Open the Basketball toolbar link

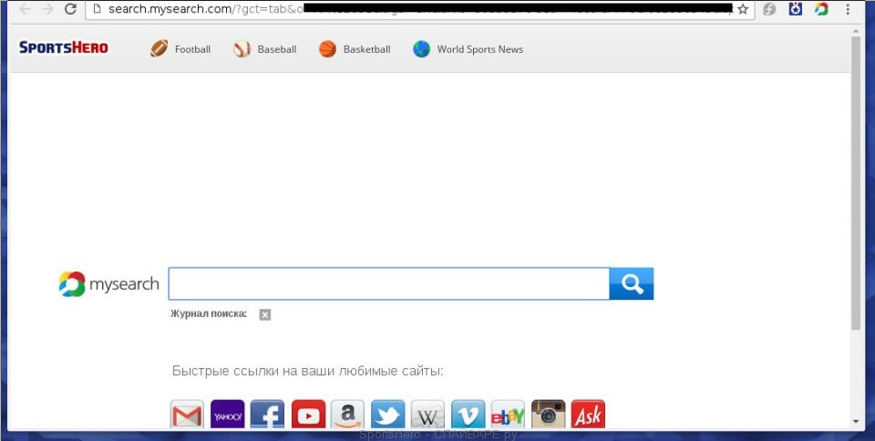tap(355, 49)
